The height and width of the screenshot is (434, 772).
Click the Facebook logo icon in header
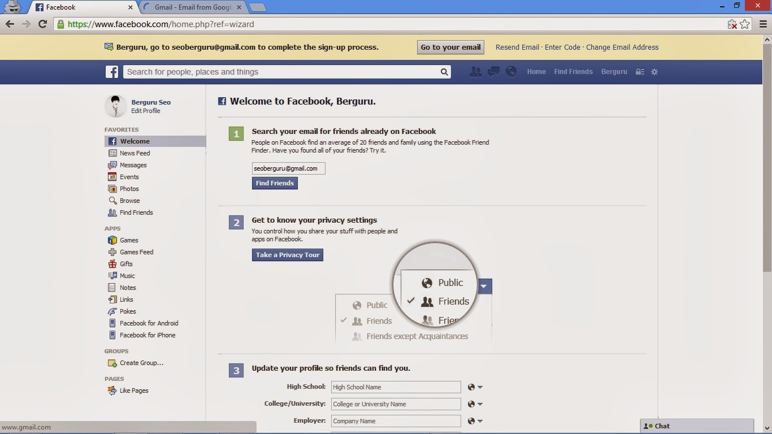(112, 72)
